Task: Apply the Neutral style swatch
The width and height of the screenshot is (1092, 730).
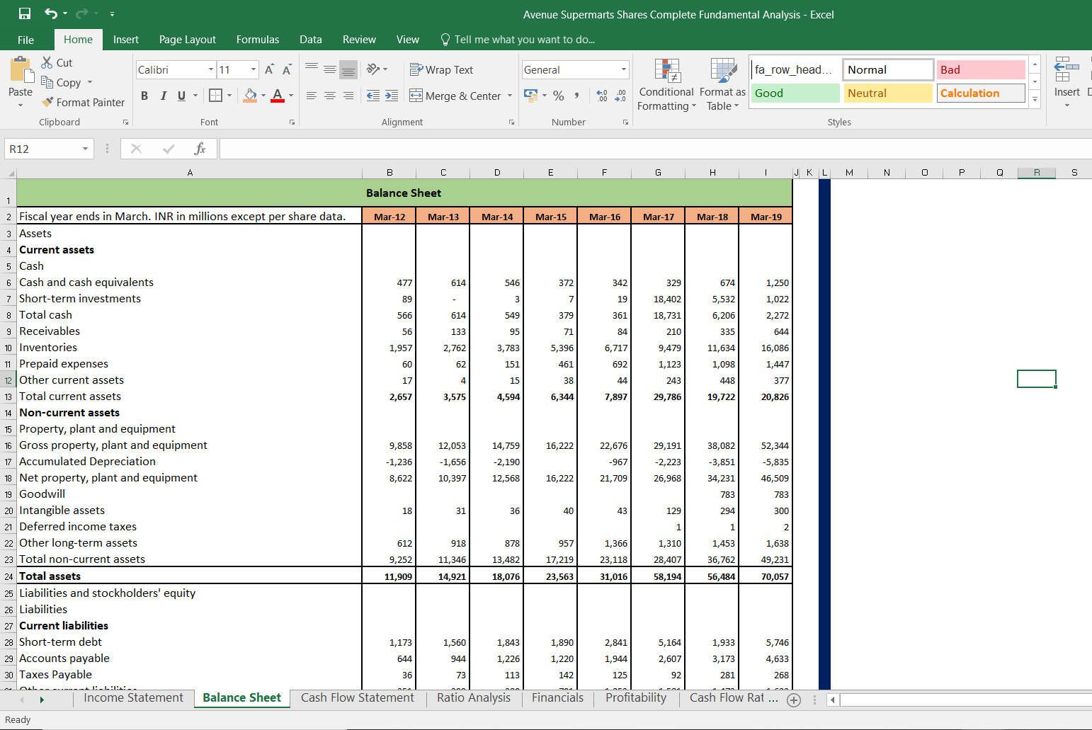Action: click(888, 93)
